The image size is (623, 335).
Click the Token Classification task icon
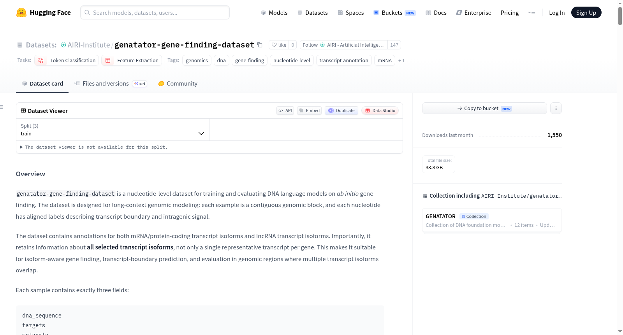click(41, 60)
